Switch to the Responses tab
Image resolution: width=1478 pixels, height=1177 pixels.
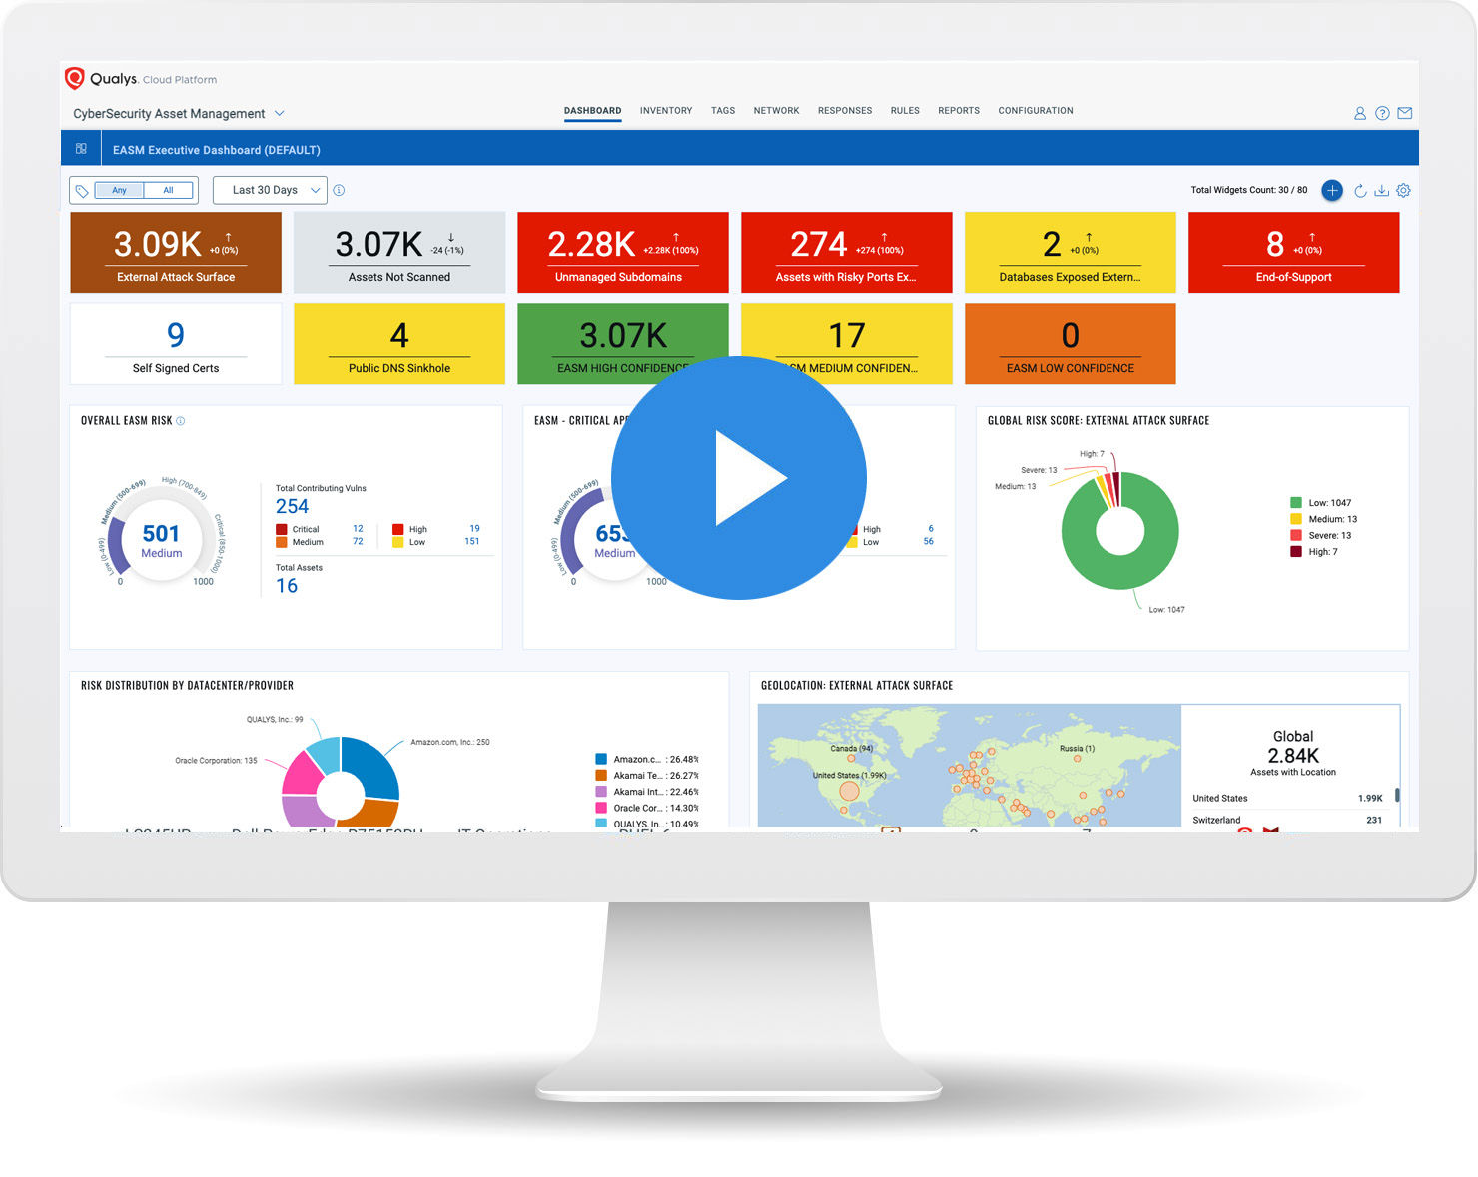(845, 111)
